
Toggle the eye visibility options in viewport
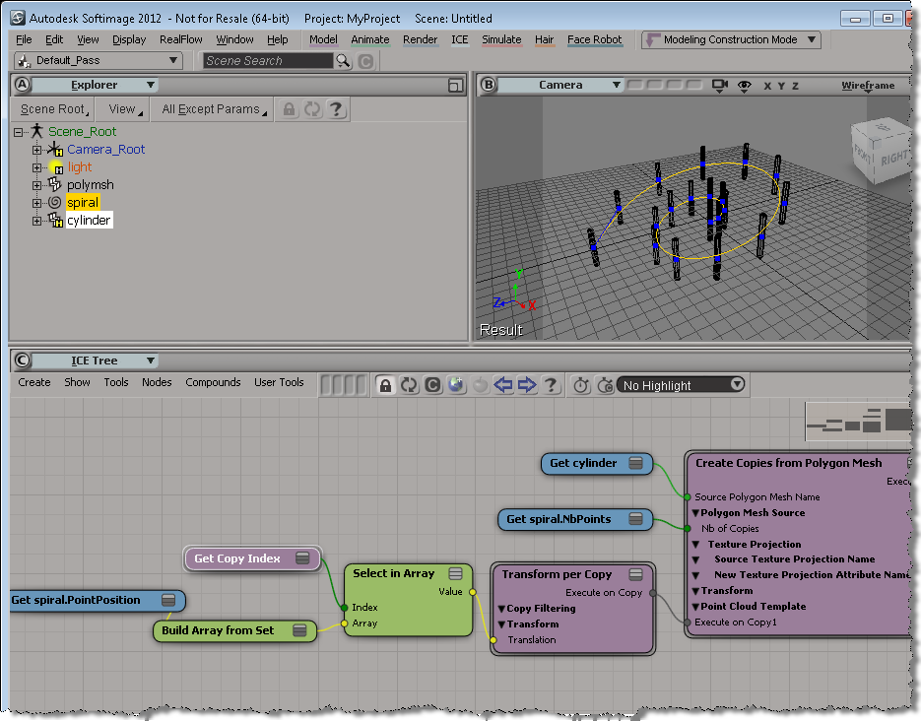745,86
